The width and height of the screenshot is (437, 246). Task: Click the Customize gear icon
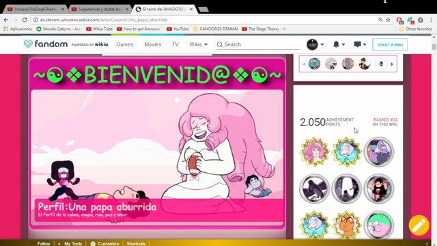[93, 243]
